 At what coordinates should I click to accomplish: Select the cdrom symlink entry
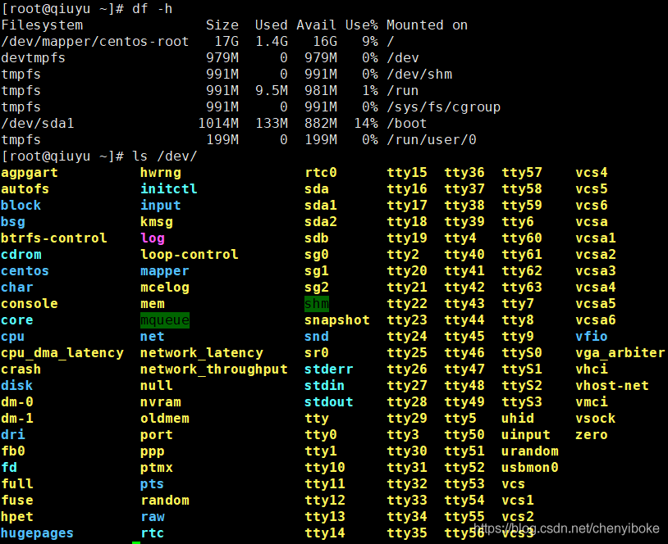click(21, 255)
